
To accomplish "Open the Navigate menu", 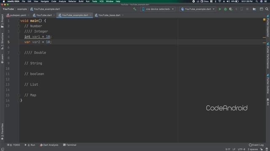I will [45, 1].
